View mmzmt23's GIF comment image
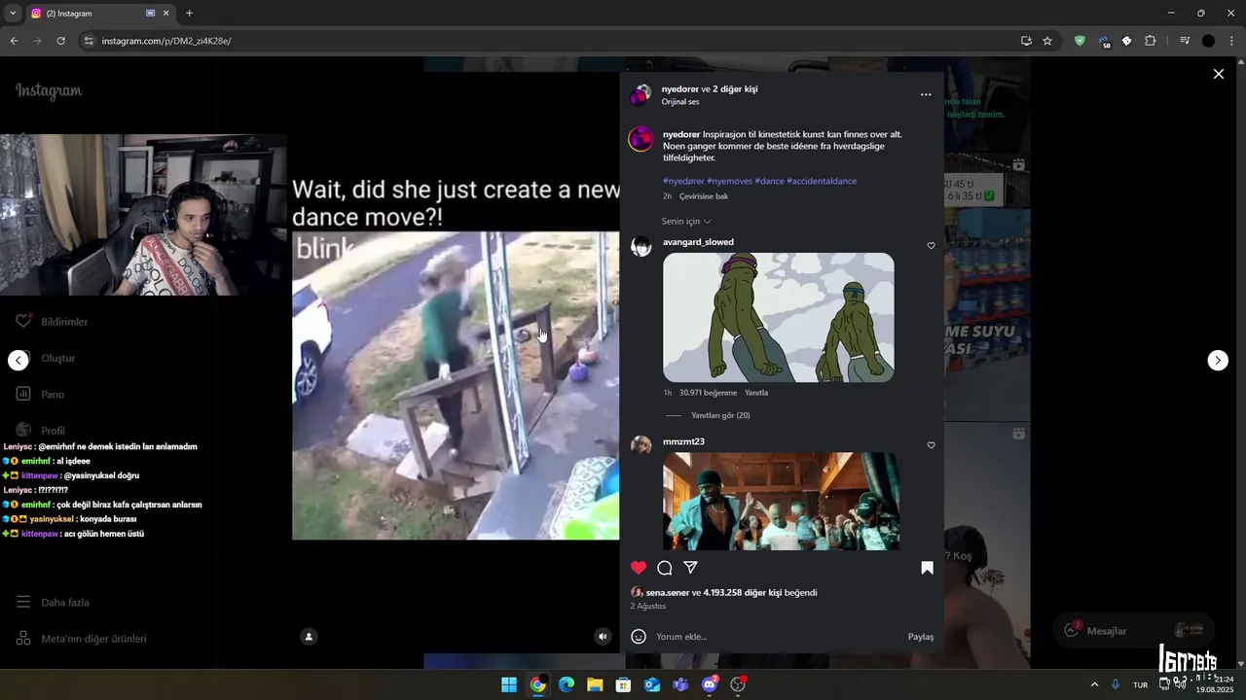The image size is (1246, 700). point(781,501)
